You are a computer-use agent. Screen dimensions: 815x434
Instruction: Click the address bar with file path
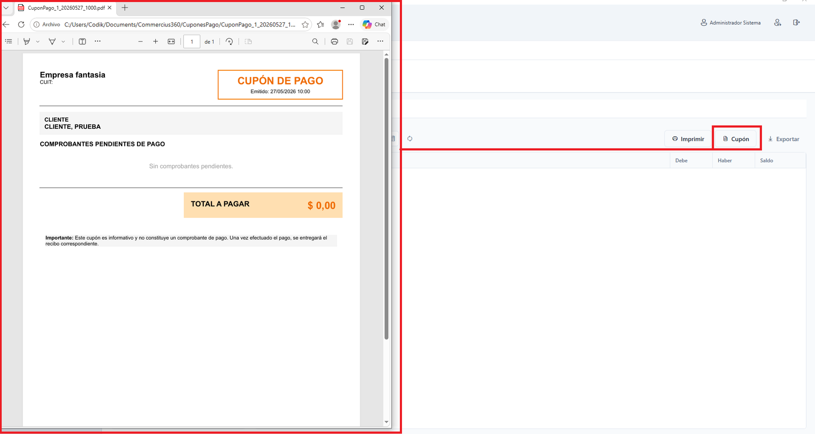(180, 24)
